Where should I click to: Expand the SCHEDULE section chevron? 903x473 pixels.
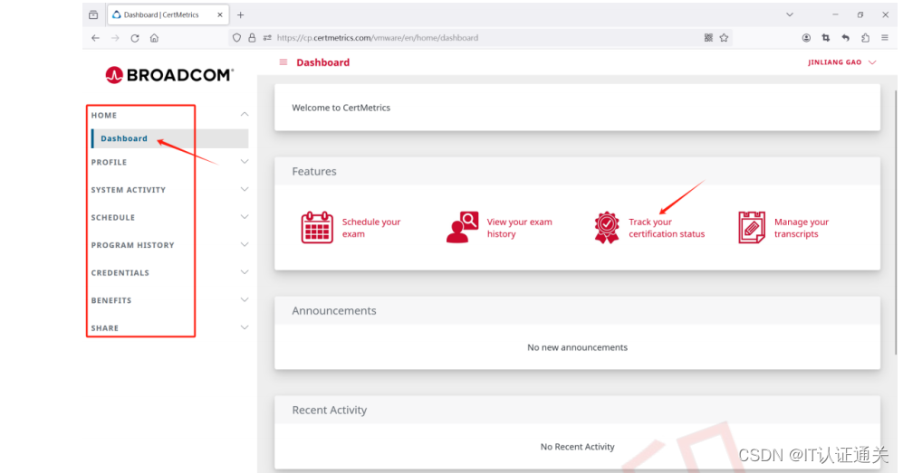(245, 217)
